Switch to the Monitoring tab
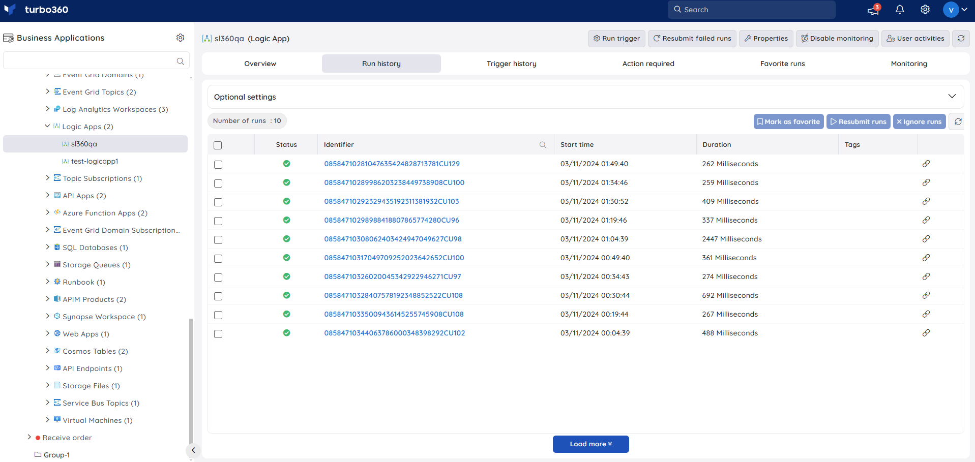 click(x=909, y=64)
